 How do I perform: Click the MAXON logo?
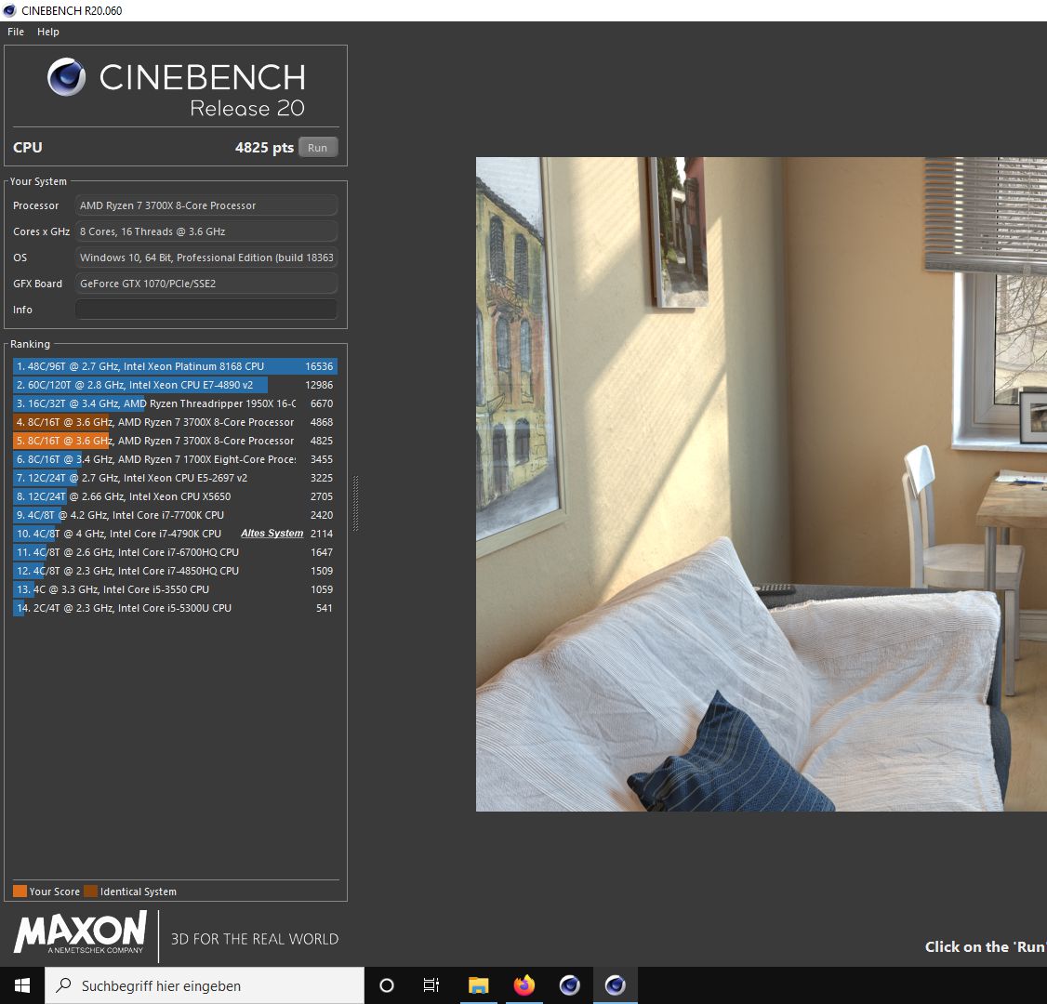click(x=80, y=932)
